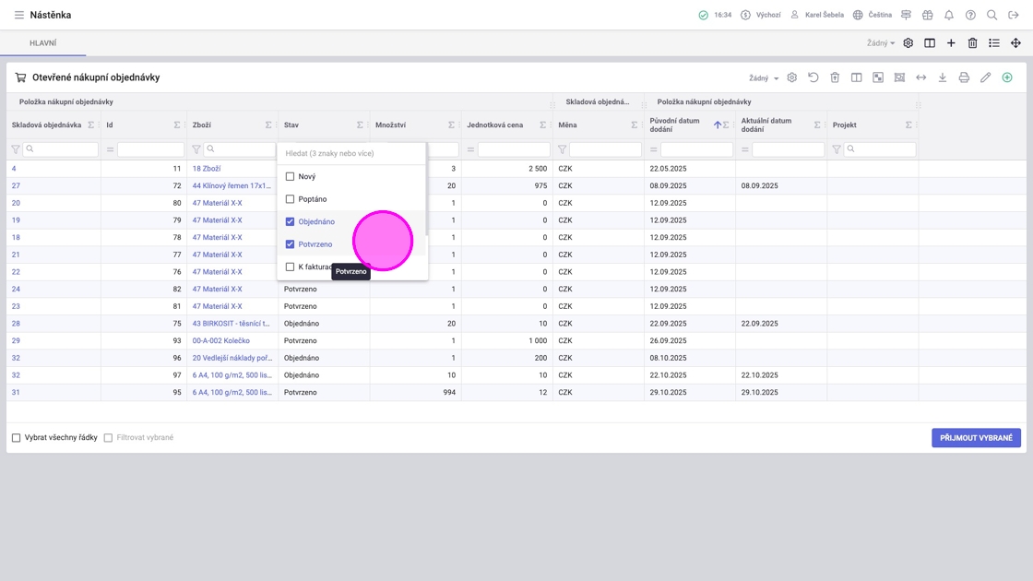Check the Nový status checkbox
The width and height of the screenshot is (1033, 581).
(290, 176)
